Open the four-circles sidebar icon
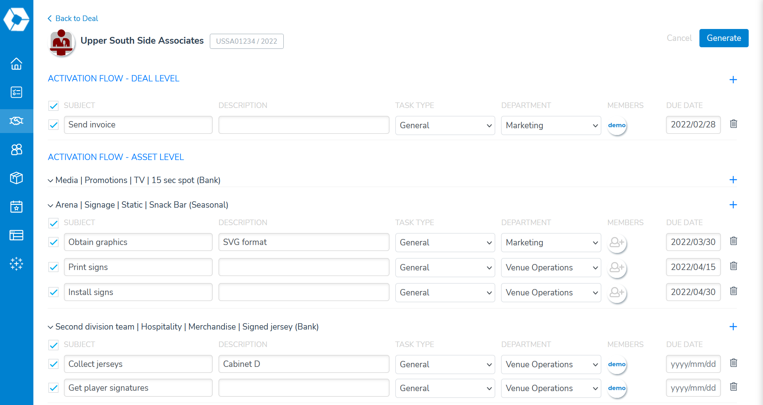The height and width of the screenshot is (405, 763). point(16,149)
